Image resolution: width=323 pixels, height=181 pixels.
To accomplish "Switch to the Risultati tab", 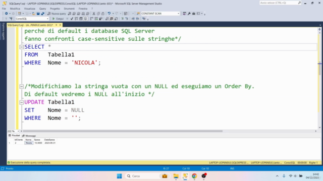I will (x=14, y=136).
